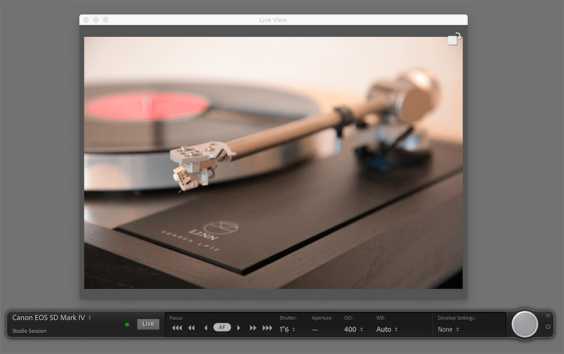
Task: Open the Shutter speed dropdown
Action: (x=287, y=329)
